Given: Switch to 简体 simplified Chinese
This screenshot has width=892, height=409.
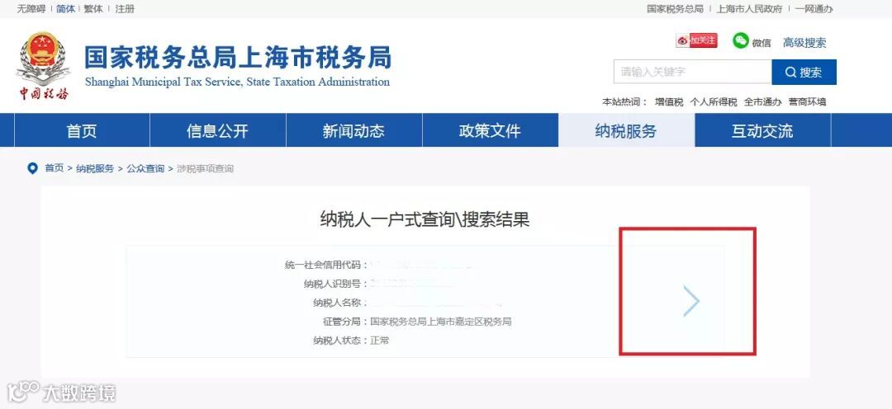Looking at the screenshot, I should point(65,9).
